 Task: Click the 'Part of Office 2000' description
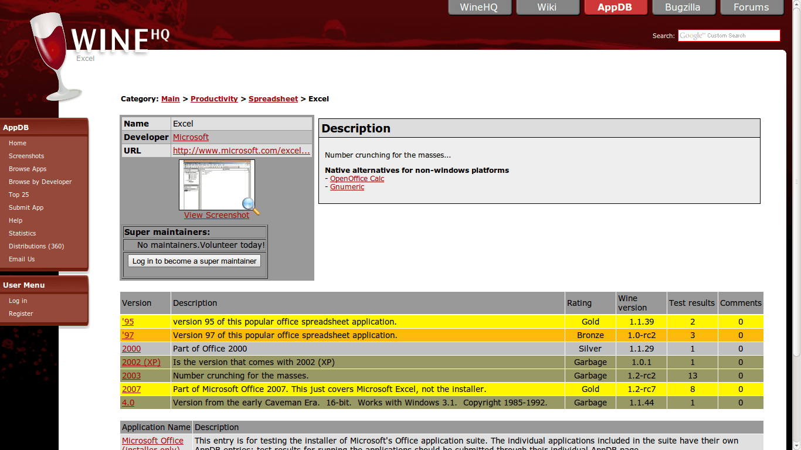(x=210, y=349)
